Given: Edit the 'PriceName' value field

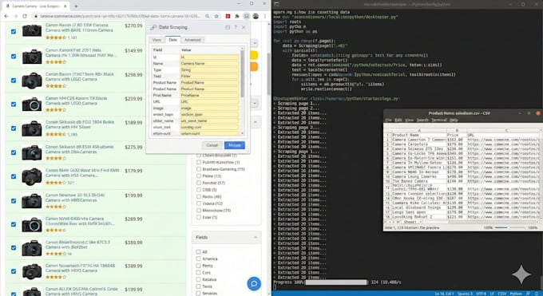Looking at the screenshot, I should coord(209,95).
